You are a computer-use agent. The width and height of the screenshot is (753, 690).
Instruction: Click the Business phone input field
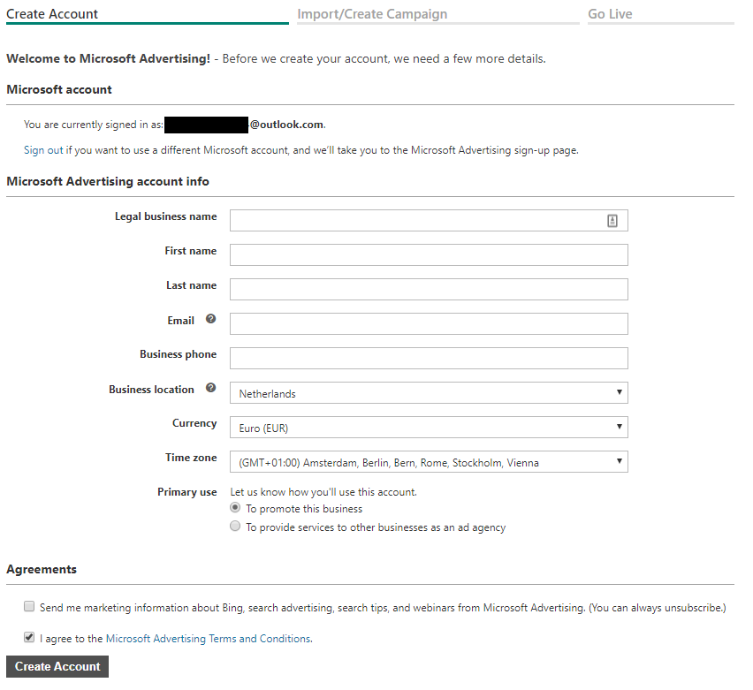click(429, 358)
